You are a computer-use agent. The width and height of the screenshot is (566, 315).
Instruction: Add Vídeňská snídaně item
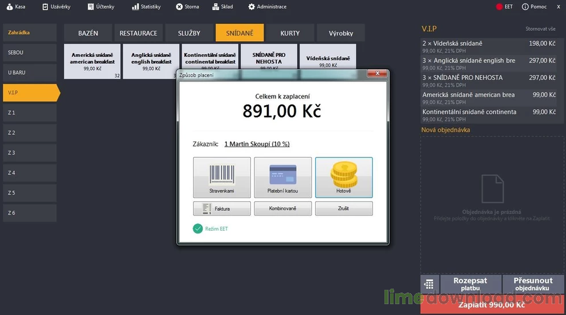(x=328, y=57)
